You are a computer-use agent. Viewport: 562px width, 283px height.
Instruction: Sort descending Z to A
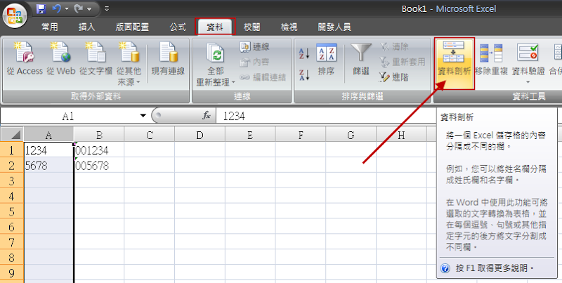[304, 74]
